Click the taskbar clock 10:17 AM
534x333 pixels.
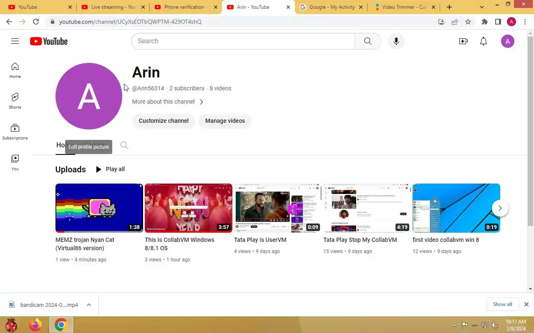[x=516, y=322]
